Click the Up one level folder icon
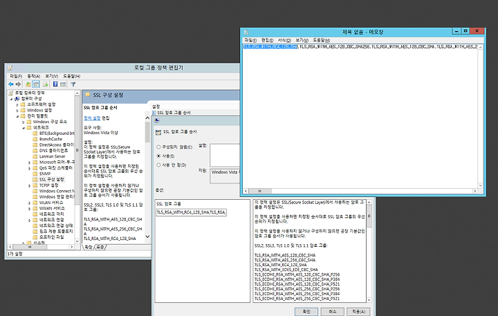This screenshot has height=316, width=498. click(28, 84)
